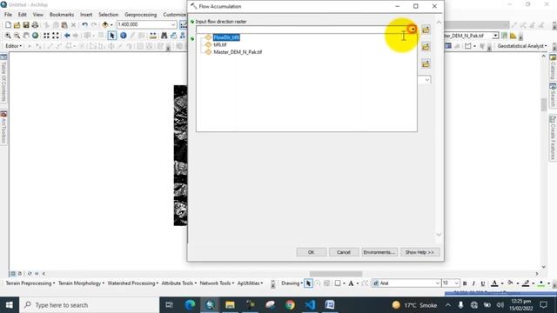Viewport: 557px width, 313px height.
Task: Open the Editor dropdown menu
Action: coord(14,46)
